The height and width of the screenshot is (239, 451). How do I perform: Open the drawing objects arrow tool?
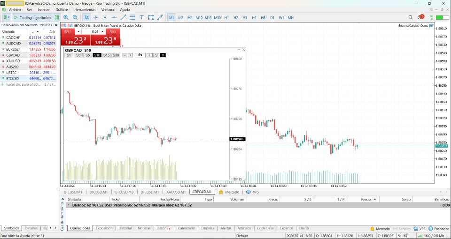pos(160,17)
